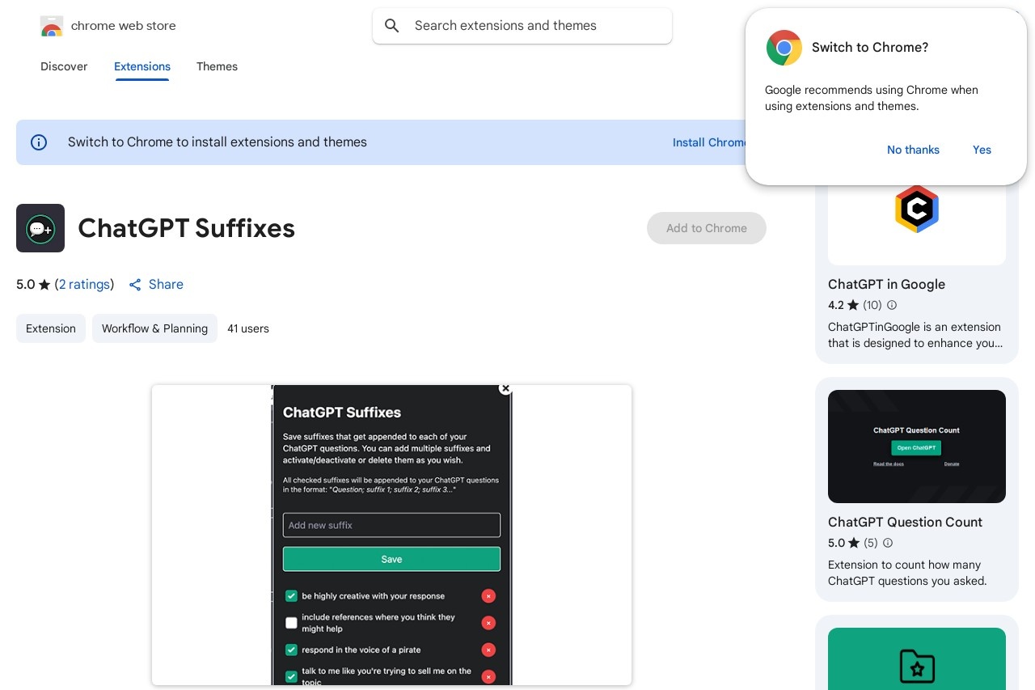Image resolution: width=1035 pixels, height=690 pixels.
Task: Click the Share link text
Action: [166, 285]
